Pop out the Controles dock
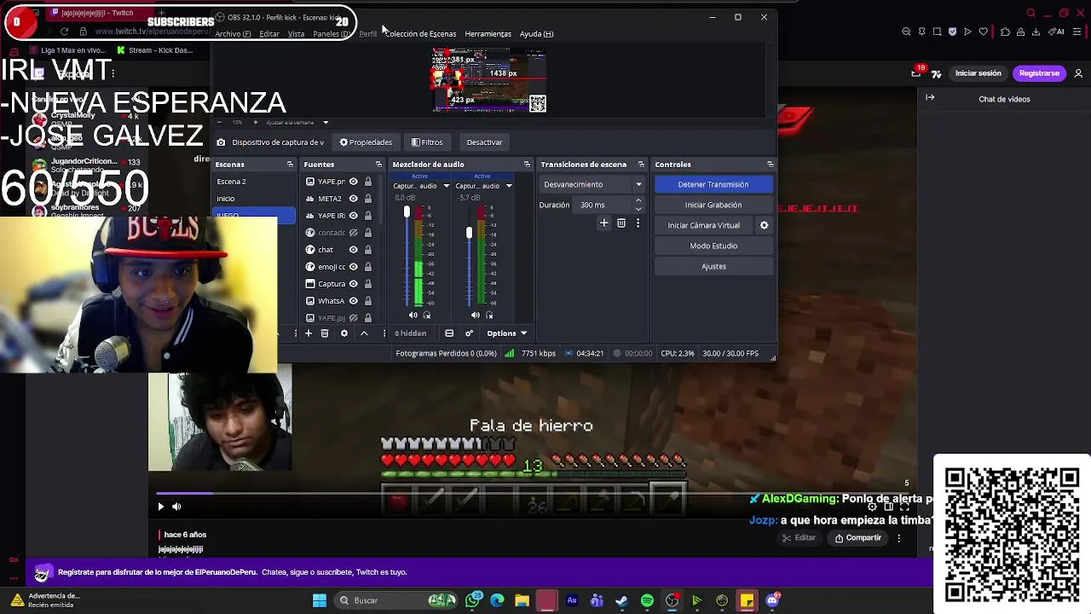This screenshot has height=614, width=1091. click(770, 165)
